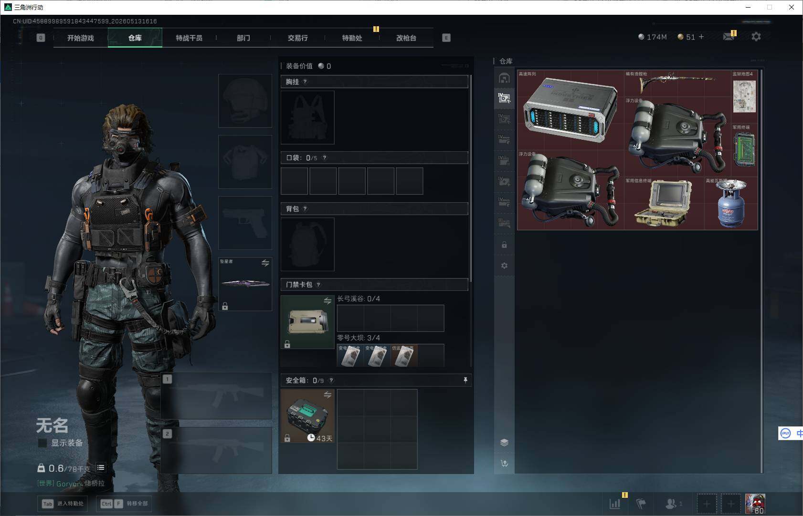Image resolution: width=803 pixels, height=516 pixels.
Task: Select the 稀有滑膛枪 item
Action: point(677,83)
